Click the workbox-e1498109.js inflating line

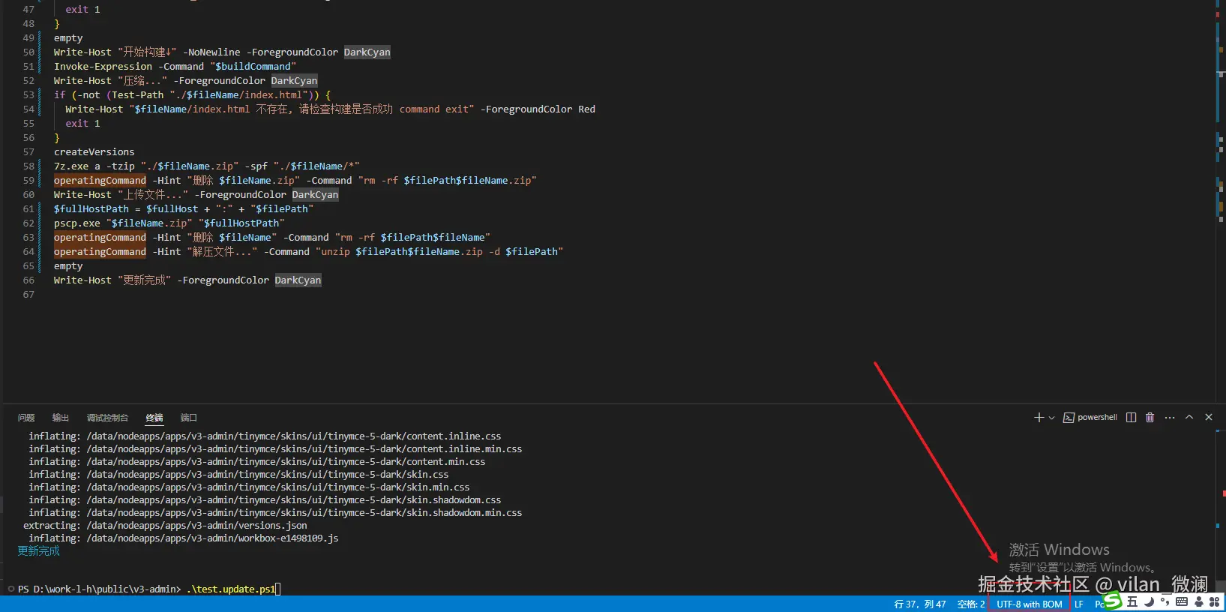[183, 538]
